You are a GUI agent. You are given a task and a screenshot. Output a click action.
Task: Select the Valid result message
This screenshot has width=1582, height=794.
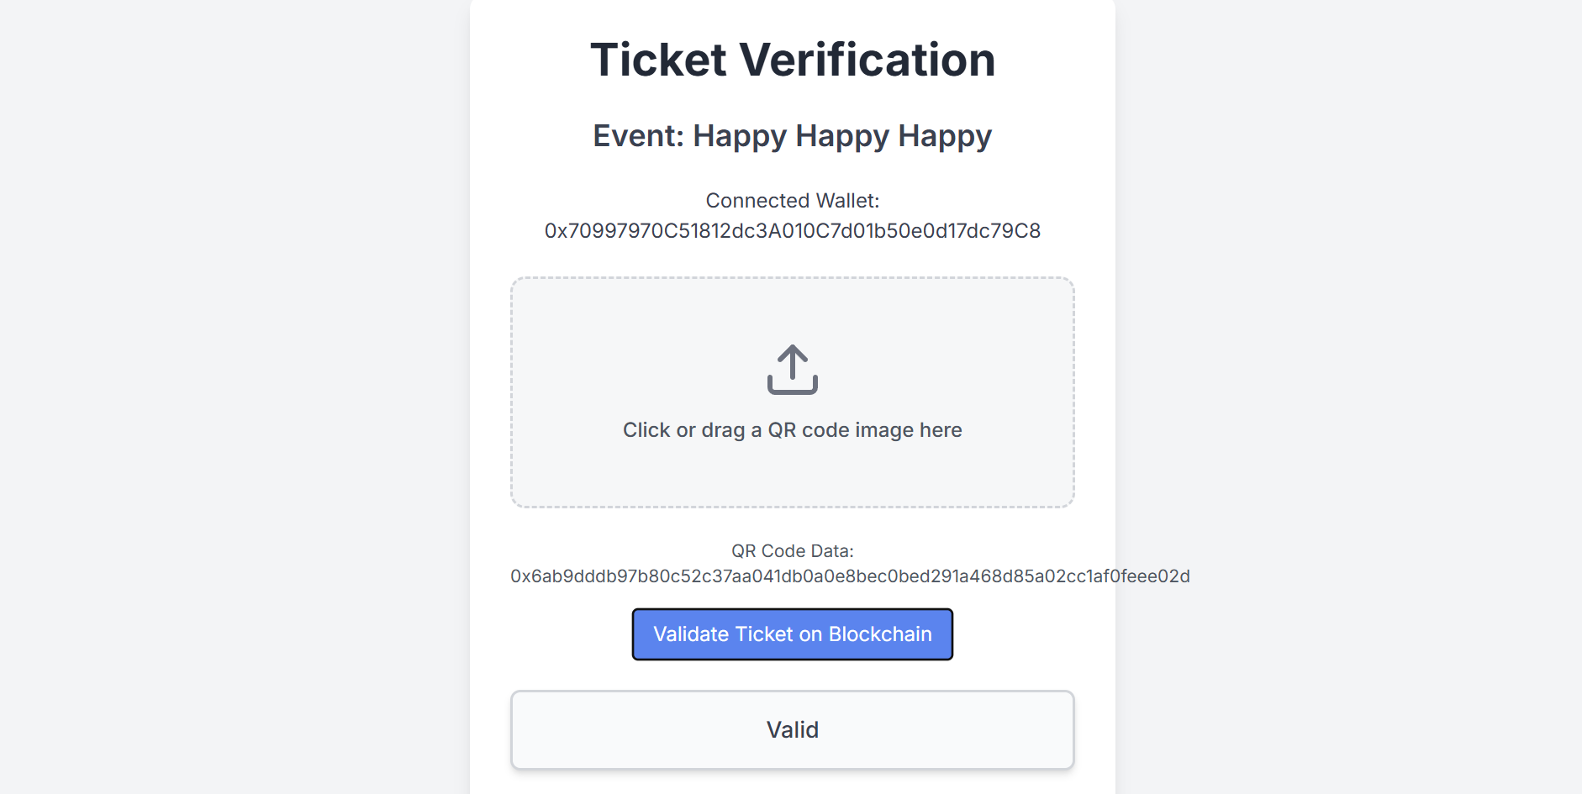[791, 729]
